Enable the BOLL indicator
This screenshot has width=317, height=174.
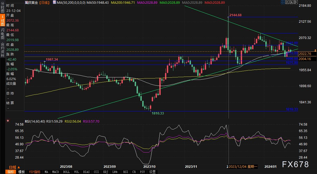[66, 172]
